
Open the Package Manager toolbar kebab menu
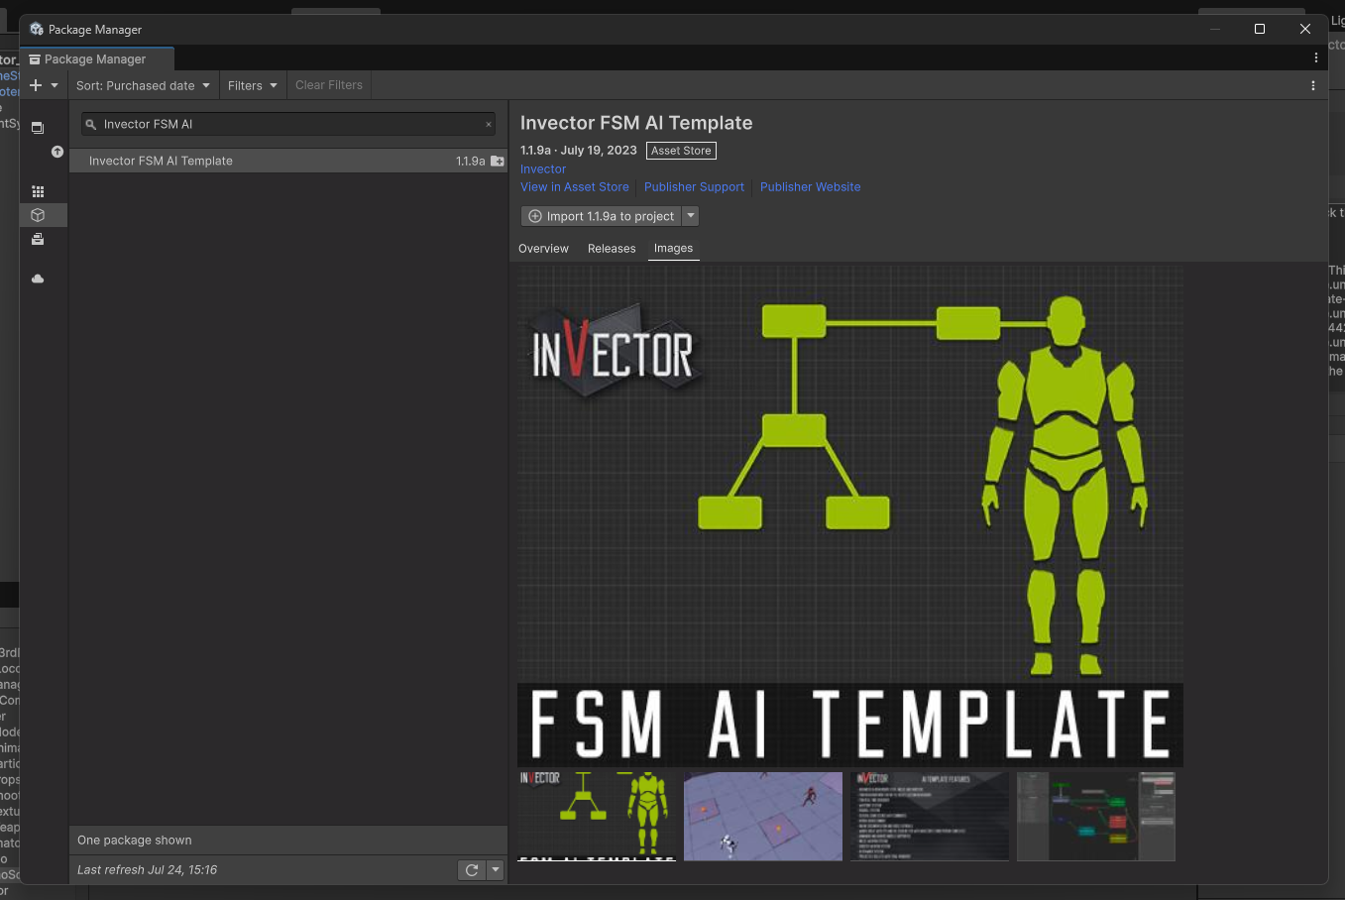tap(1313, 85)
